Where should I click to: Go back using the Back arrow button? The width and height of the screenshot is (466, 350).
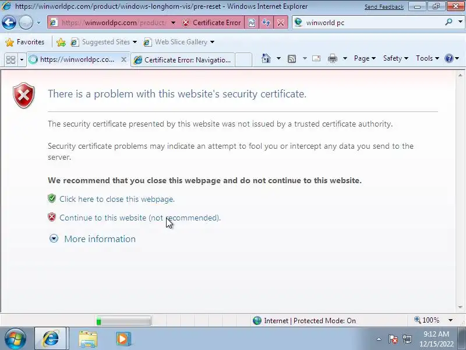click(9, 23)
